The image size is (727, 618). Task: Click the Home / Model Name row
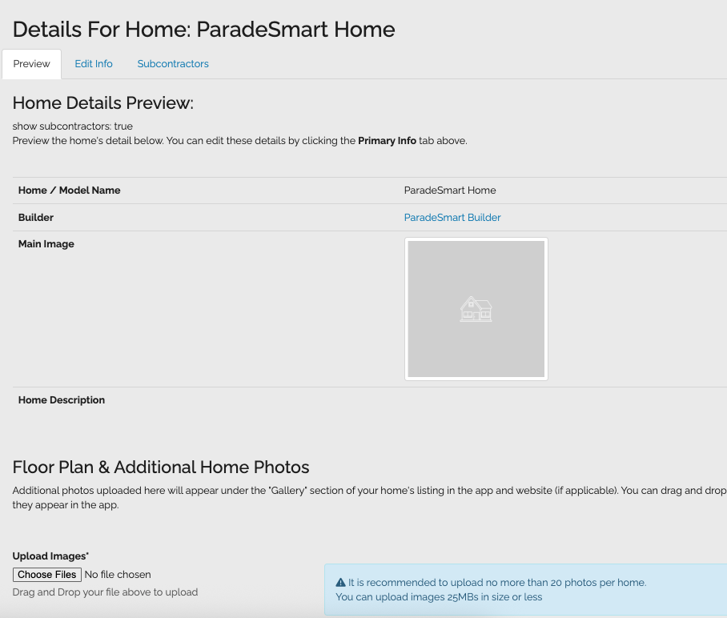tap(70, 190)
